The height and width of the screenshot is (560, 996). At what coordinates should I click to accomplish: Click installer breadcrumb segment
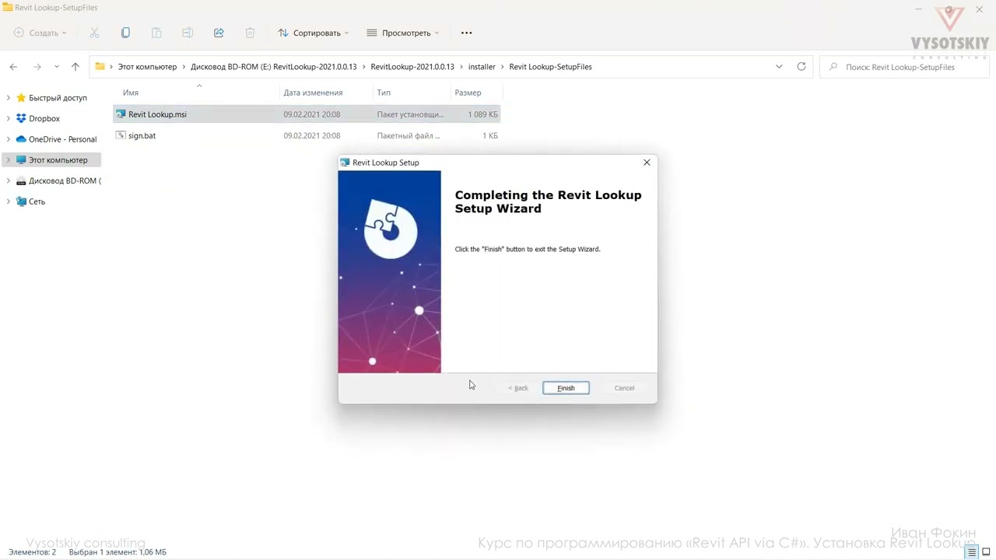(x=482, y=67)
